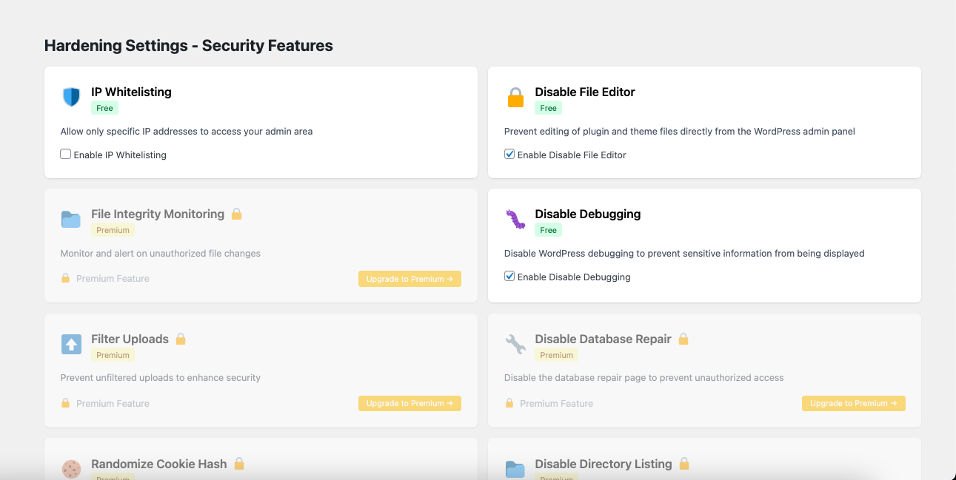
Task: Click the cookie icon for Randomize Cookie Hash
Action: click(x=71, y=469)
